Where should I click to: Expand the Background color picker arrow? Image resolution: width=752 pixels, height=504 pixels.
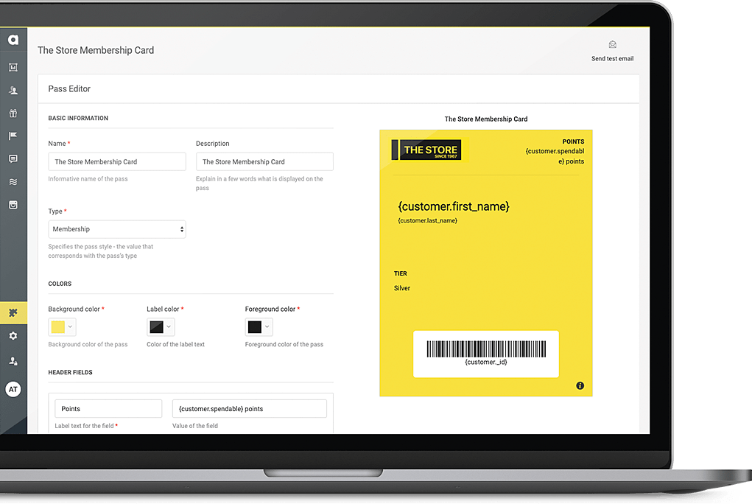pyautogui.click(x=70, y=327)
